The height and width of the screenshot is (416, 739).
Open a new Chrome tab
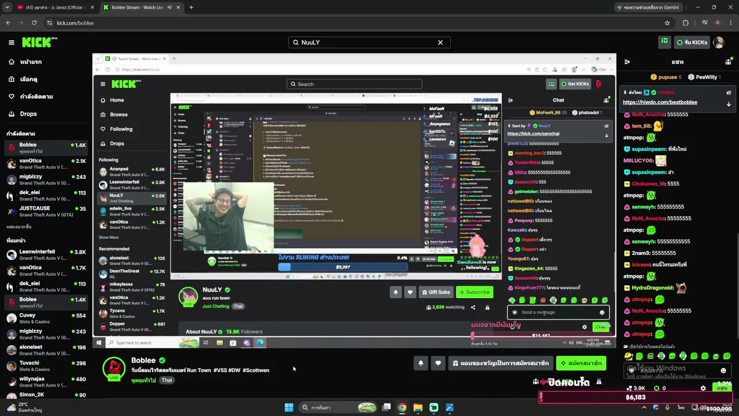[191, 8]
